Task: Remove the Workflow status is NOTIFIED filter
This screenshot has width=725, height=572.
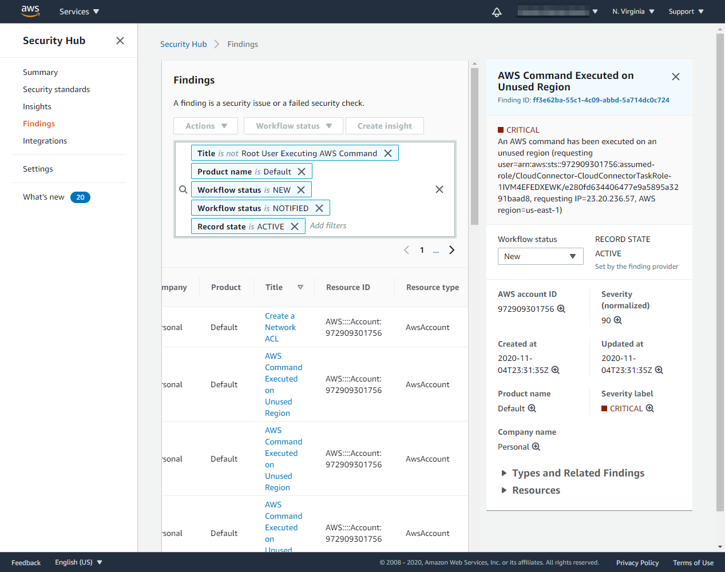Action: pos(319,208)
